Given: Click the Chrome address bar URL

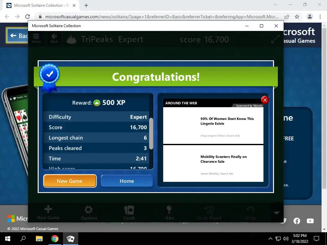Looking at the screenshot, I should [162, 17].
